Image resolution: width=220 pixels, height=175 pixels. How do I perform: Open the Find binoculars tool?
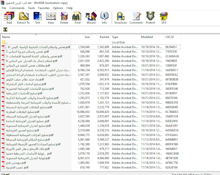tap(77, 18)
